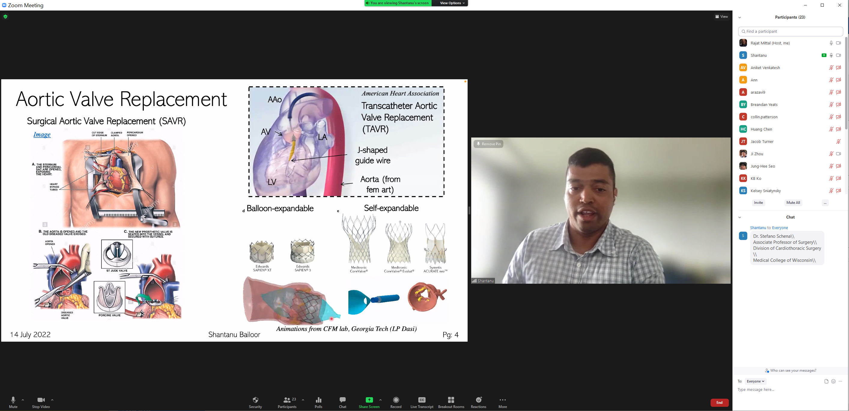Select arazavi9 in participant list

pyautogui.click(x=790, y=92)
